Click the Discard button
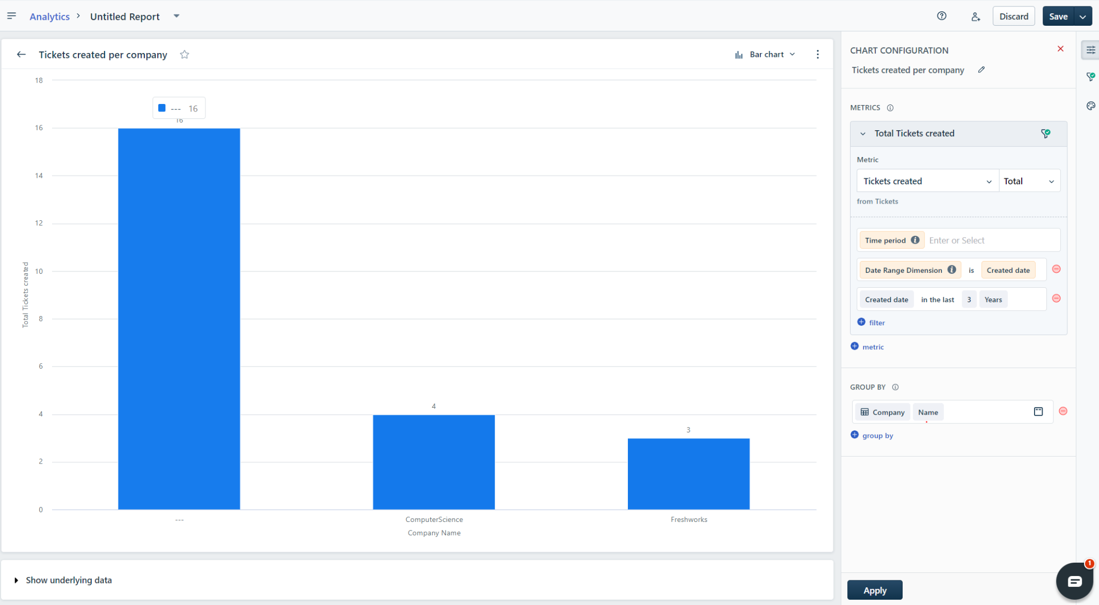This screenshot has height=605, width=1099. [x=1013, y=16]
